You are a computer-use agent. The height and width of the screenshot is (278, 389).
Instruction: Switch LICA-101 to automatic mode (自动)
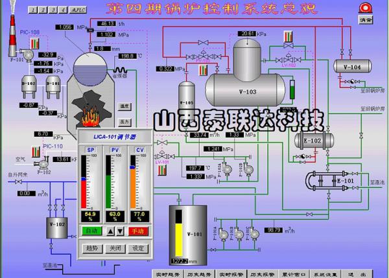[91, 231]
